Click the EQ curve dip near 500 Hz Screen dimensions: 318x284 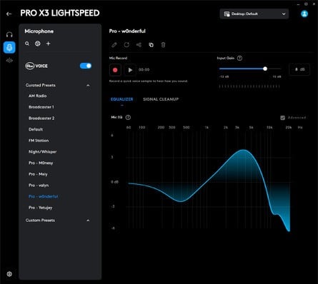click(181, 201)
